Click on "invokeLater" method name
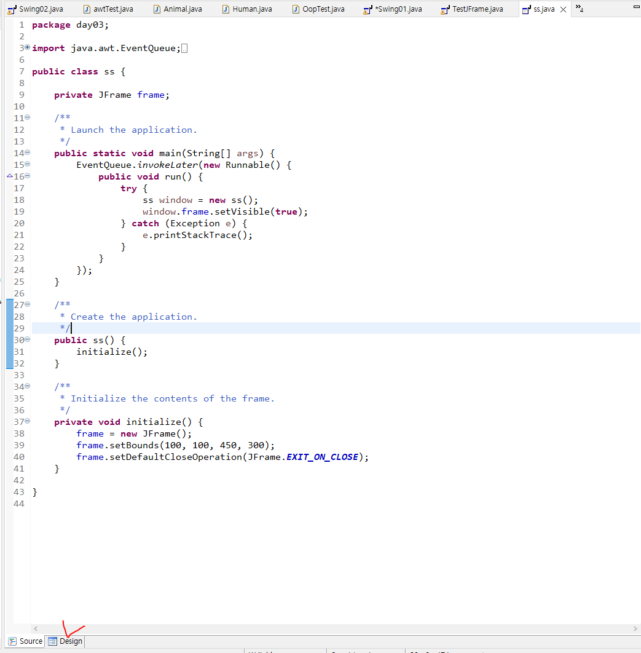641x653 pixels. 168,165
